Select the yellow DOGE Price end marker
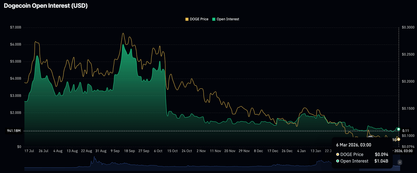The height and width of the screenshot is (173, 417). (399, 139)
